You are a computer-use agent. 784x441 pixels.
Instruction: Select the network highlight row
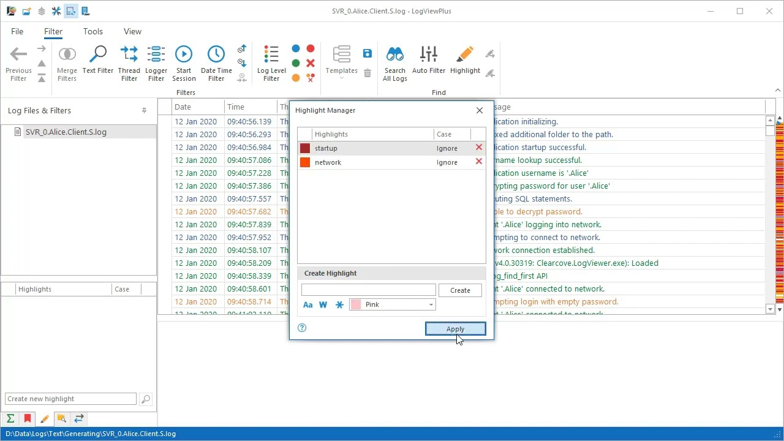(391, 162)
